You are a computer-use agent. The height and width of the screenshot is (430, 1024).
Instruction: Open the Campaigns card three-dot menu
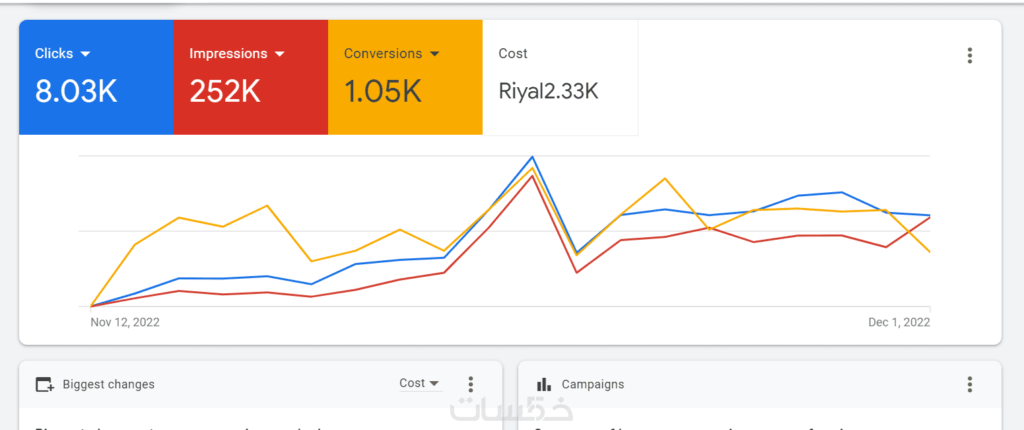[969, 384]
